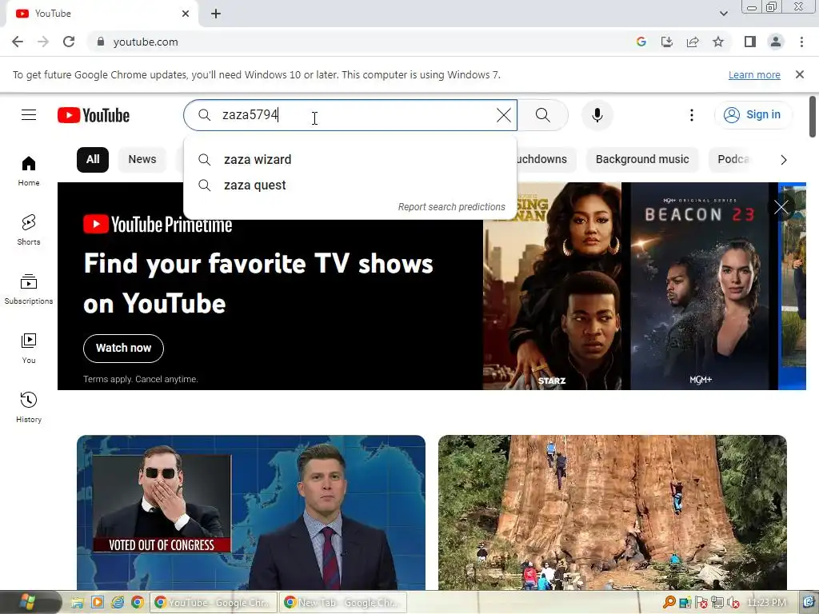Viewport: 819px width, 614px height.
Task: Dismiss the Windows 7 update notification bar
Action: 800,74
